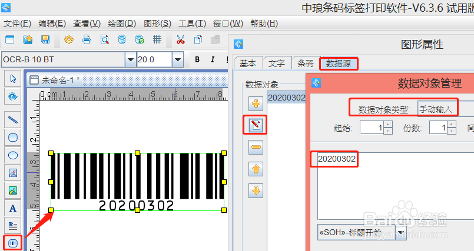The width and height of the screenshot is (474, 251).
Task: Click the edit data object pencil button
Action: click(256, 125)
